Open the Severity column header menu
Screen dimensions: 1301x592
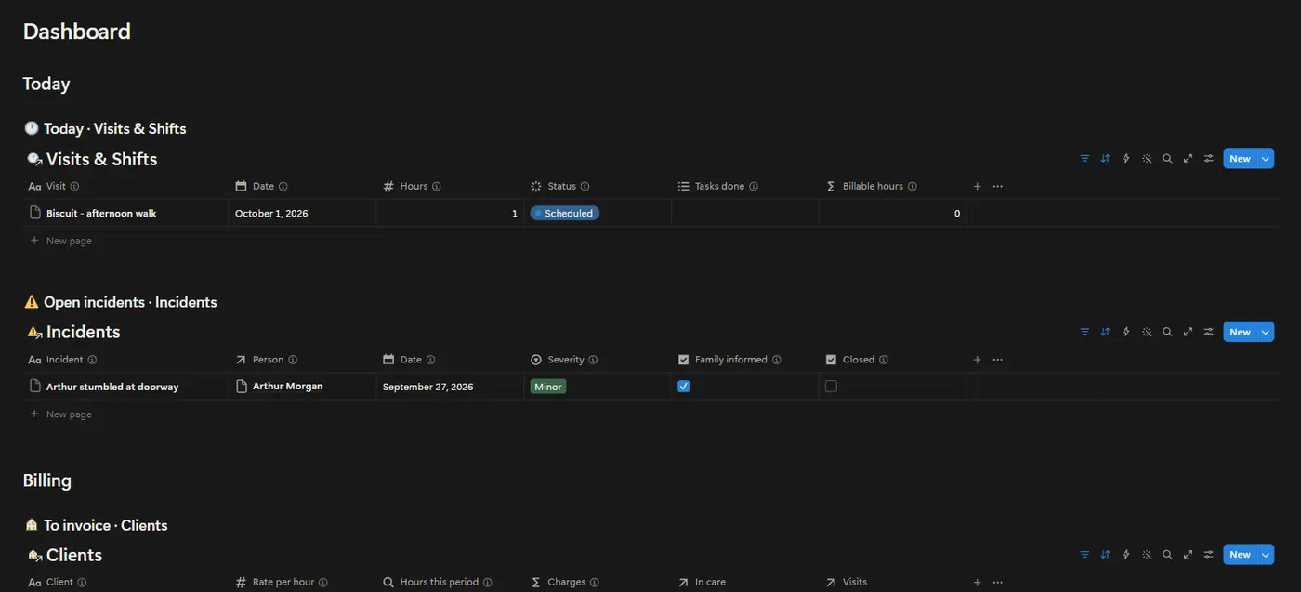pos(564,360)
